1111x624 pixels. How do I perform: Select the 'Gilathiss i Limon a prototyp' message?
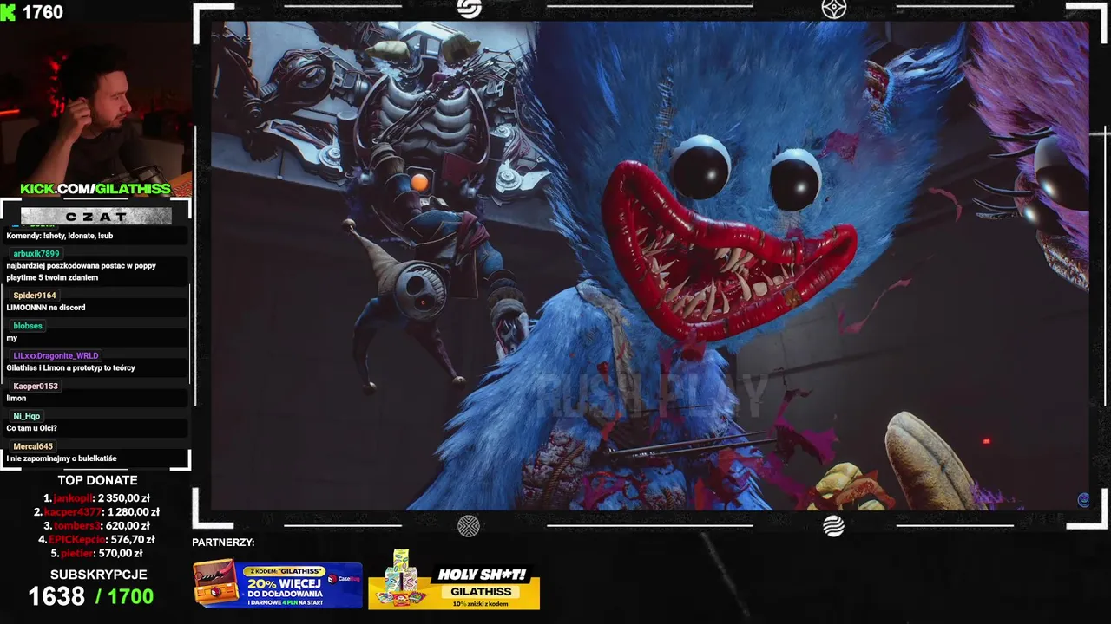pyautogui.click(x=70, y=367)
